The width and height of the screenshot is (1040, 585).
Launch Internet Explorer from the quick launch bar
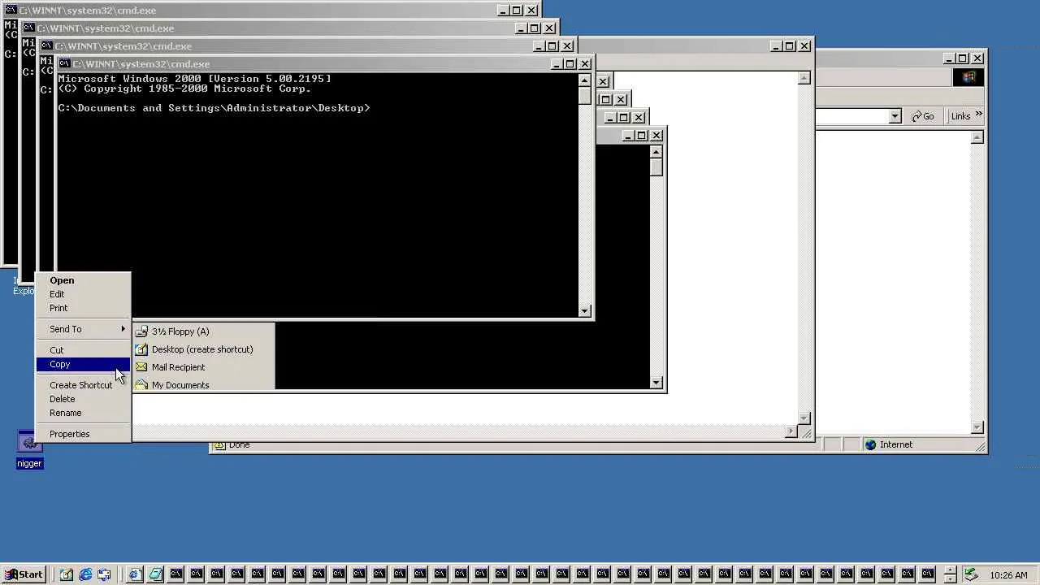click(85, 574)
